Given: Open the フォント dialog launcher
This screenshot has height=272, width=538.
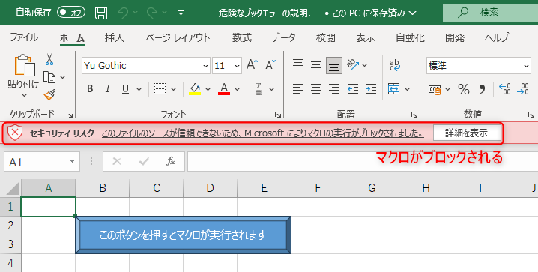Looking at the screenshot, I should tap(278, 115).
